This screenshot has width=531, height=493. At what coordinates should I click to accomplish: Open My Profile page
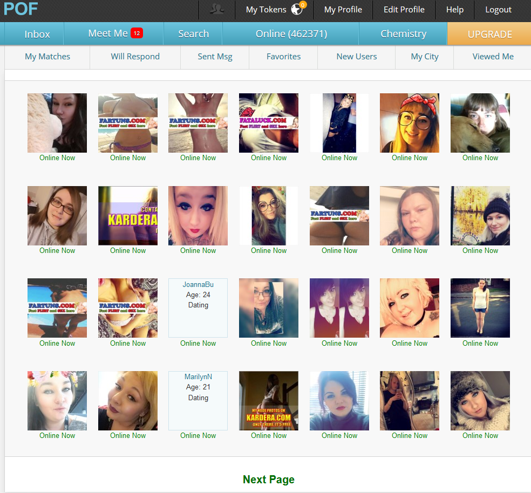pyautogui.click(x=343, y=10)
